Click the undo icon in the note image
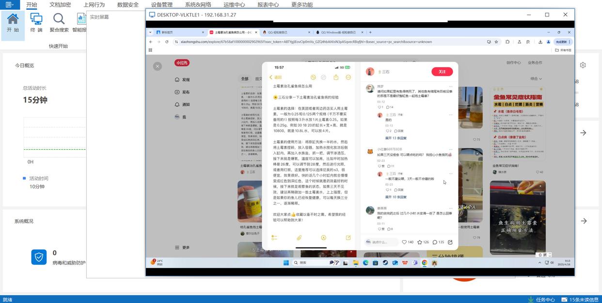602x303 pixels. [x=313, y=77]
